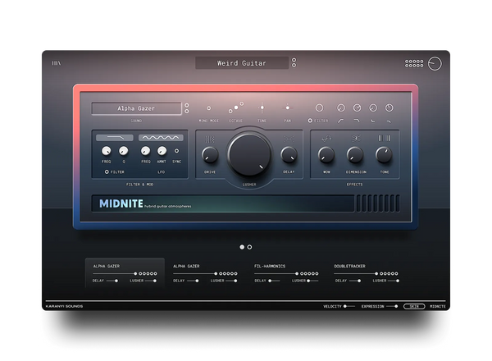Screen dimensions: 492x361
Task: Click the Midnite skin label
Action: click(438, 306)
